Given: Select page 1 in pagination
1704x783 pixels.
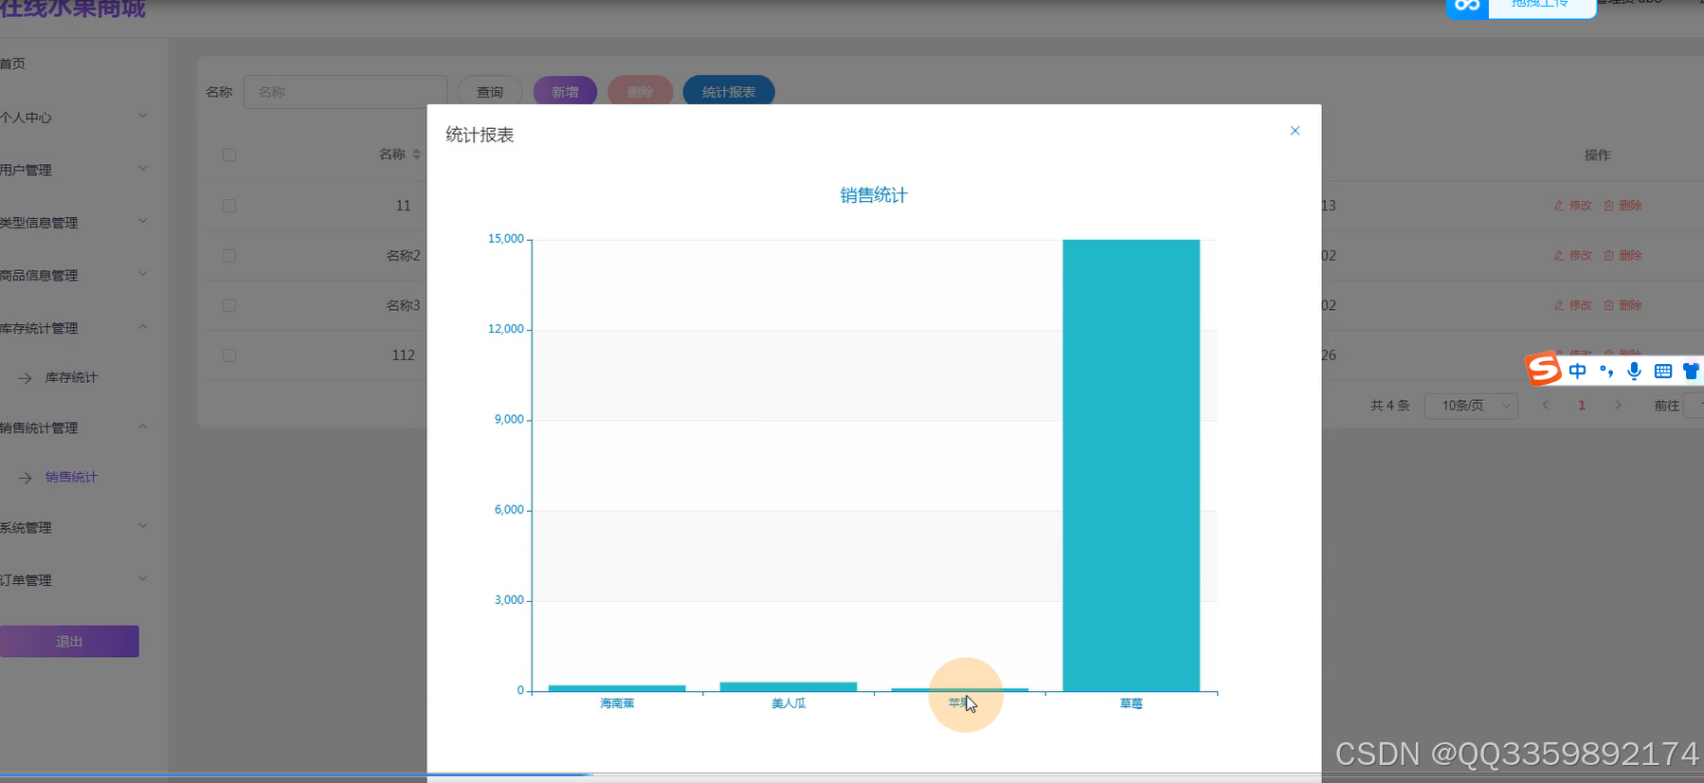Looking at the screenshot, I should (x=1582, y=406).
